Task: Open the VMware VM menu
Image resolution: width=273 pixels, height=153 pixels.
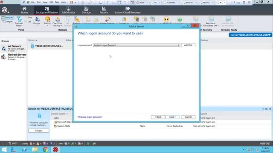Action: coord(51,2)
